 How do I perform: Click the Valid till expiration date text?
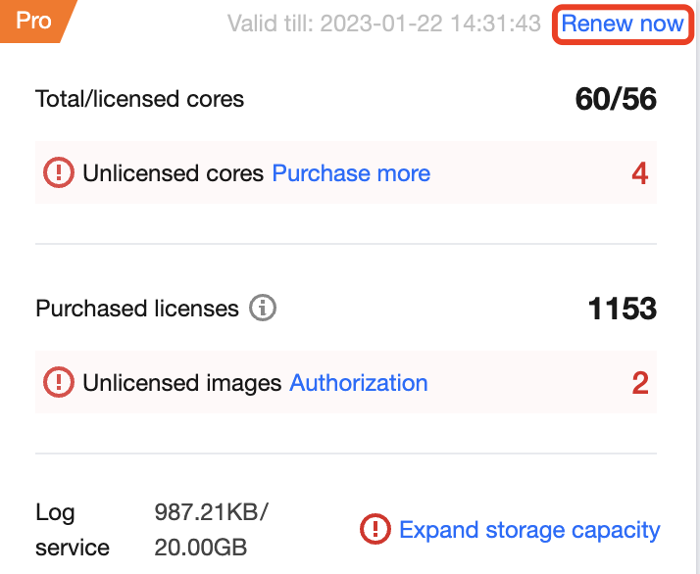[384, 24]
